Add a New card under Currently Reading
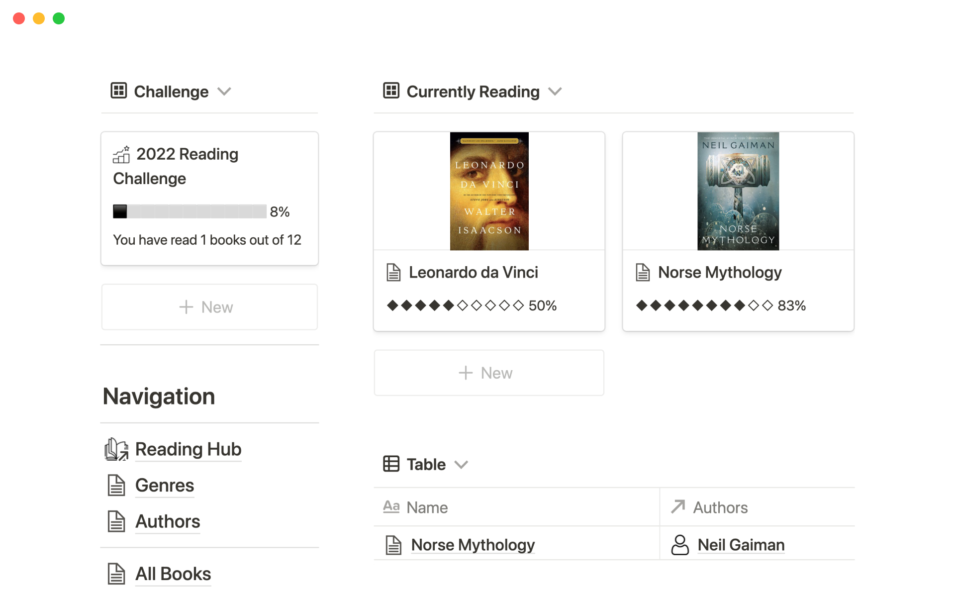This screenshot has width=955, height=597. point(489,373)
